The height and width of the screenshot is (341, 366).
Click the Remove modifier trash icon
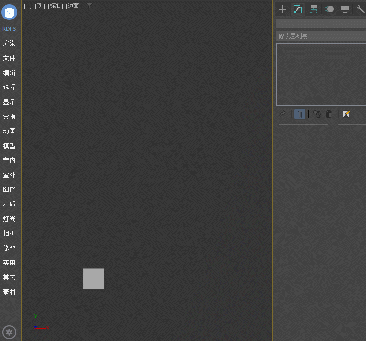click(329, 114)
